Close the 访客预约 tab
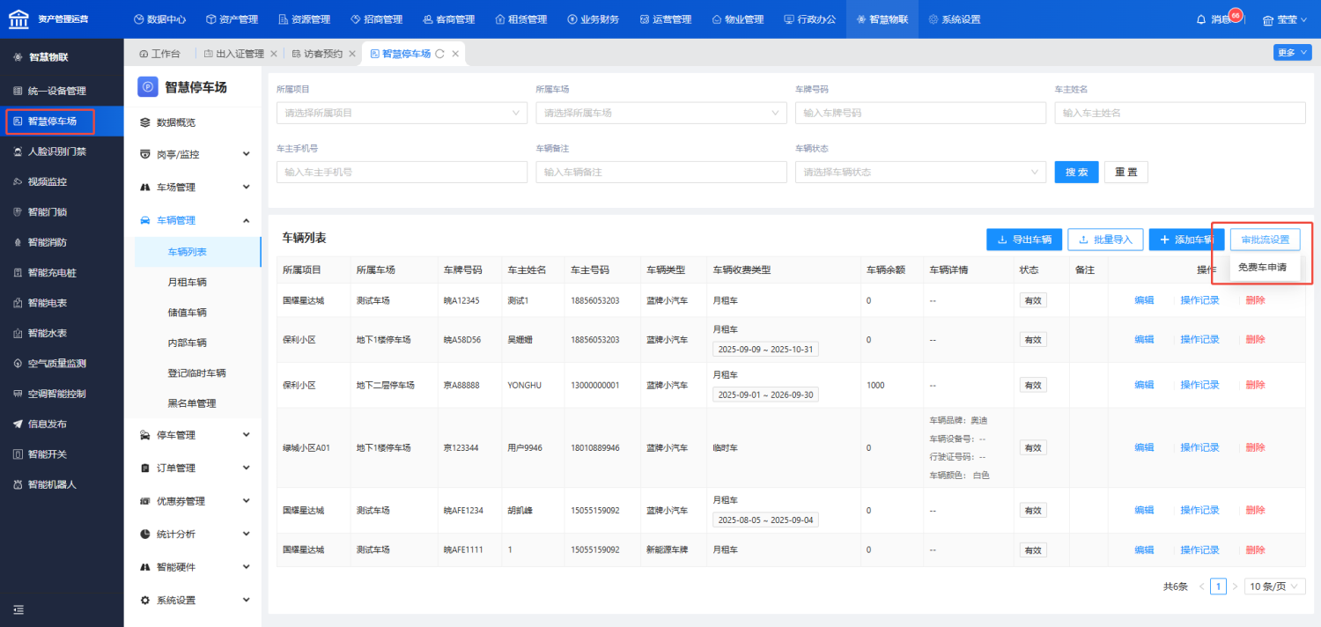 pyautogui.click(x=352, y=54)
